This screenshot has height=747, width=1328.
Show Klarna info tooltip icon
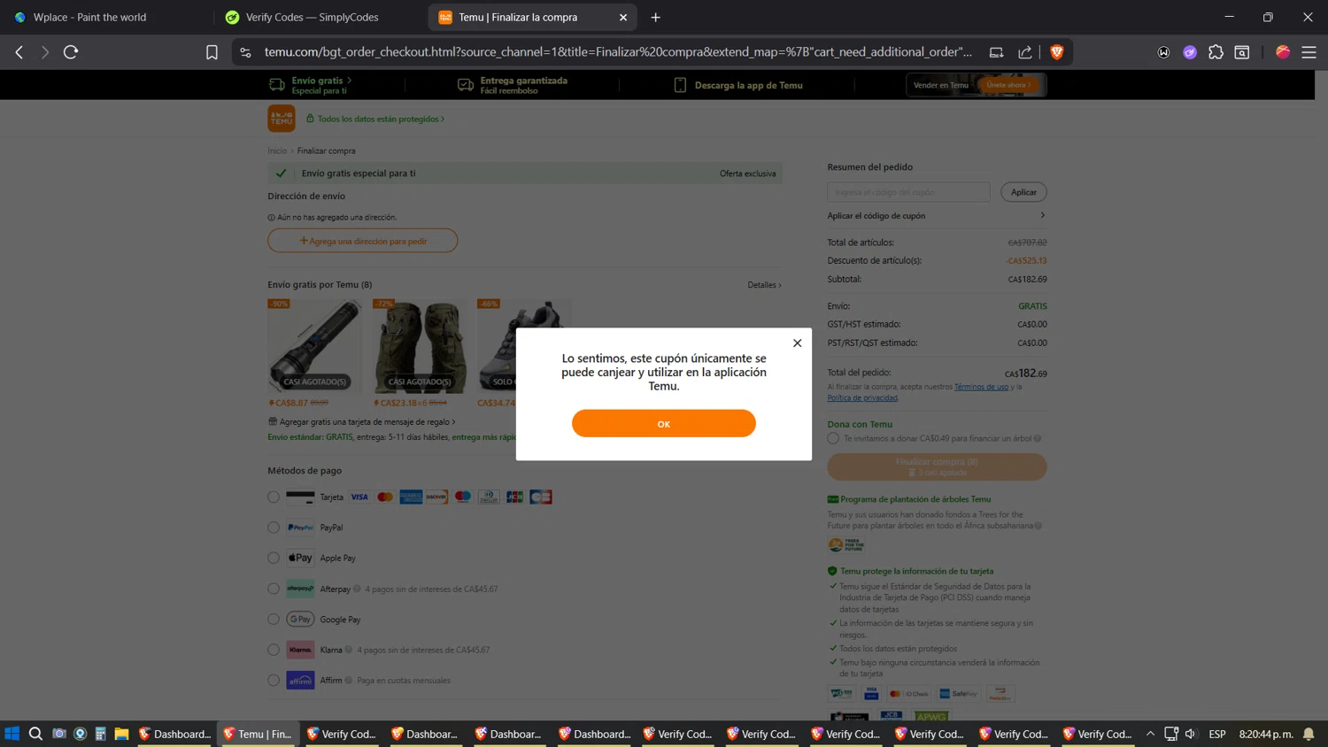349,650
